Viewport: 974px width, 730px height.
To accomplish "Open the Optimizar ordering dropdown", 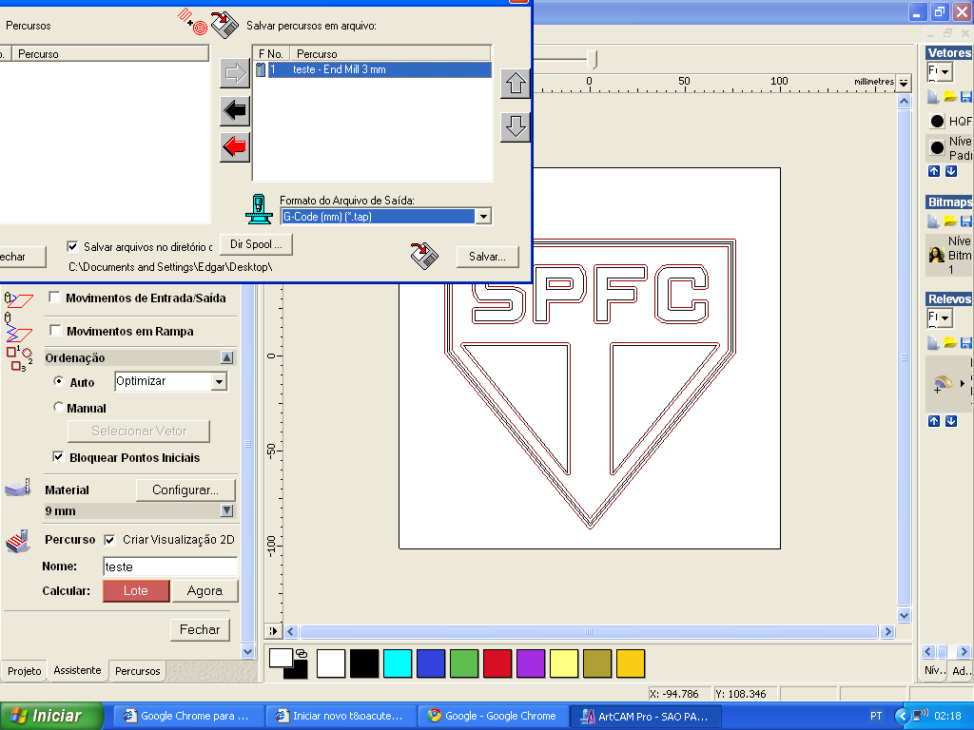I will pyautogui.click(x=220, y=382).
